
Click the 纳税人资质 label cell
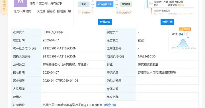[120, 81]
